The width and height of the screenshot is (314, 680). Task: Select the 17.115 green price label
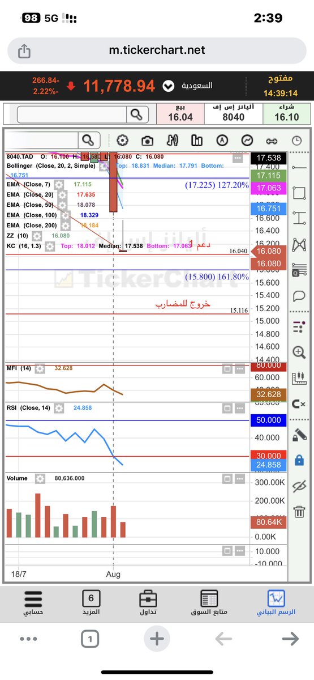[269, 176]
